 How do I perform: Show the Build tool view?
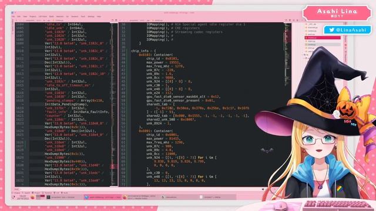pos(65,193)
